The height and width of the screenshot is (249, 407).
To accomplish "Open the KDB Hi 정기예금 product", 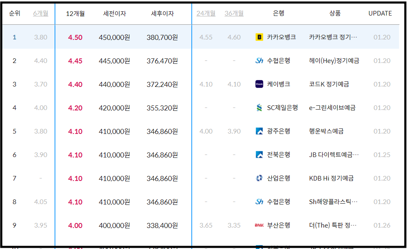I will pyautogui.click(x=331, y=178).
